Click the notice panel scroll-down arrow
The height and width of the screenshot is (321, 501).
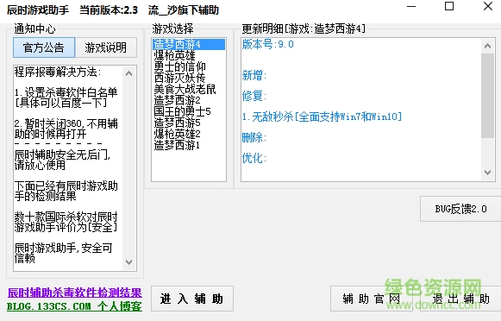click(x=129, y=262)
